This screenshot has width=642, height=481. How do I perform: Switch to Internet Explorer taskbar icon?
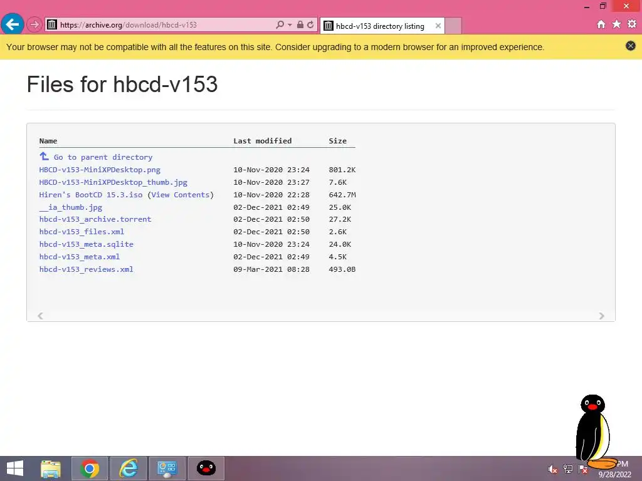129,468
